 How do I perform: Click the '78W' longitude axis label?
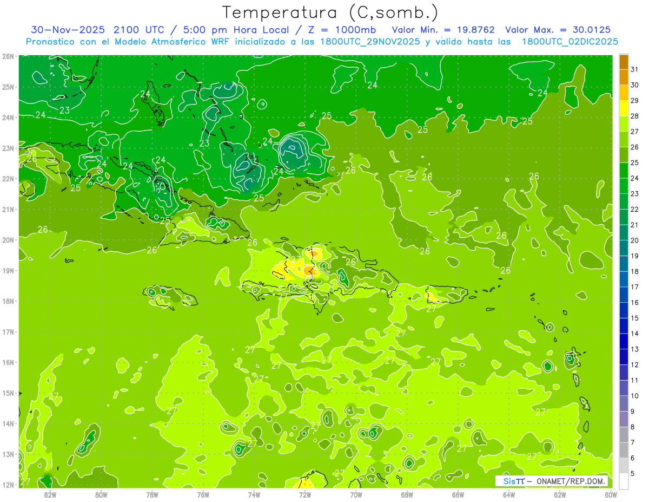(x=152, y=494)
